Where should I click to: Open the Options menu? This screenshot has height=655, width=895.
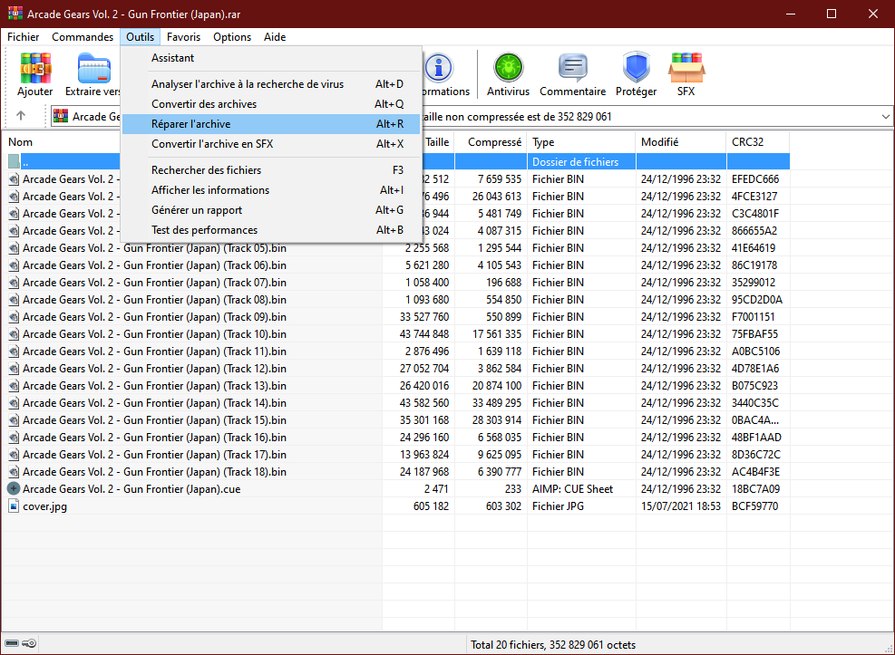tap(232, 37)
